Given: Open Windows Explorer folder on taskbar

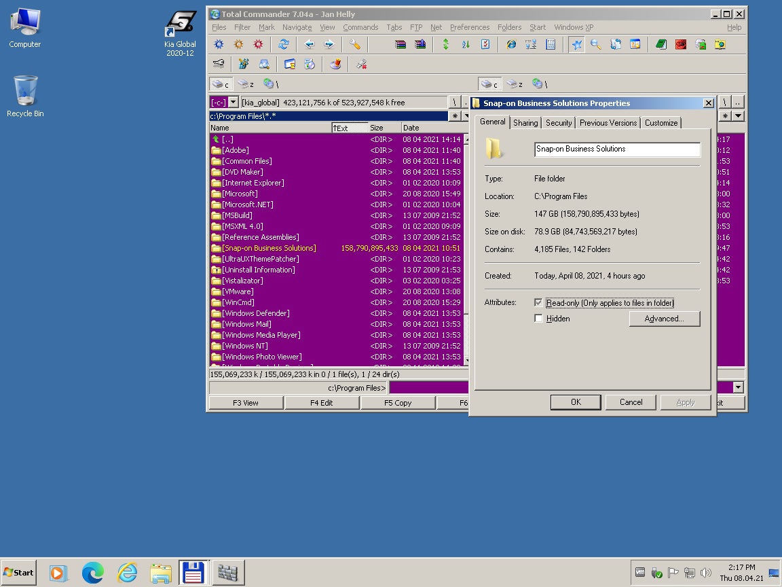Looking at the screenshot, I should 161,573.
